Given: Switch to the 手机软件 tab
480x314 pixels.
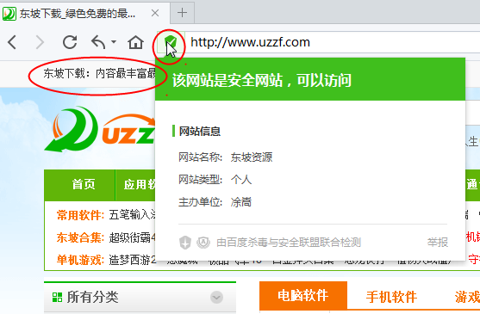Looking at the screenshot, I should click(391, 296).
